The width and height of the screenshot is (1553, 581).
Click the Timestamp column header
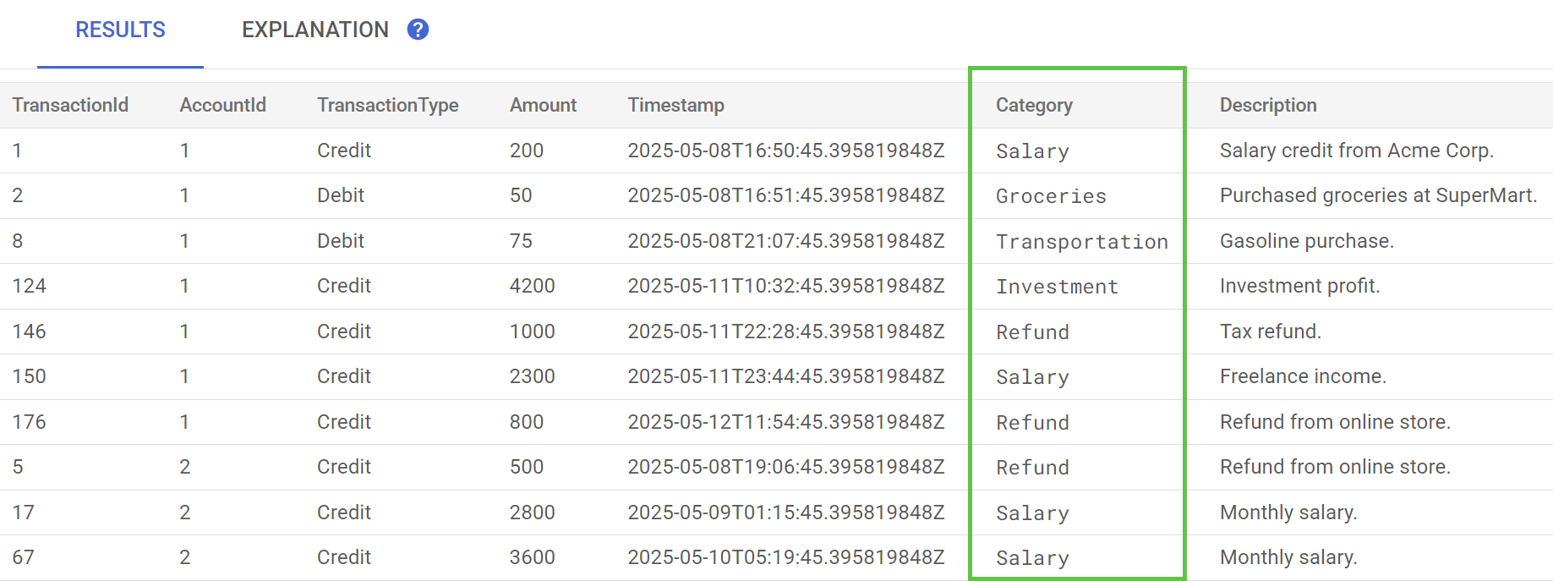[675, 105]
